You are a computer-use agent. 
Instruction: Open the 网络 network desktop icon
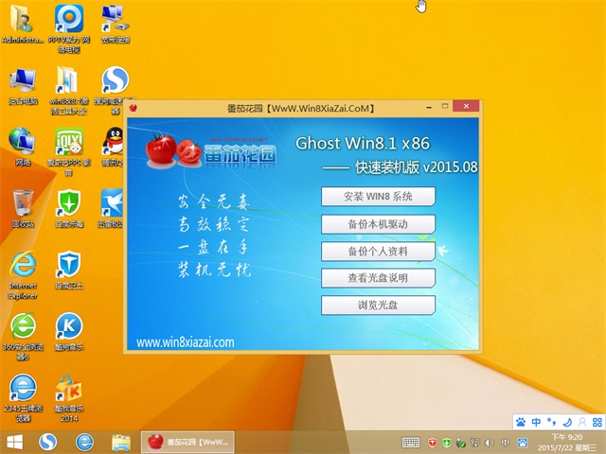pyautogui.click(x=22, y=142)
